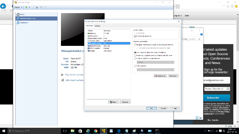Image resolution: width=239 pixels, height=134 pixels.
Task: Close the Virtual Machine Settings dialog
Action: (x=179, y=21)
